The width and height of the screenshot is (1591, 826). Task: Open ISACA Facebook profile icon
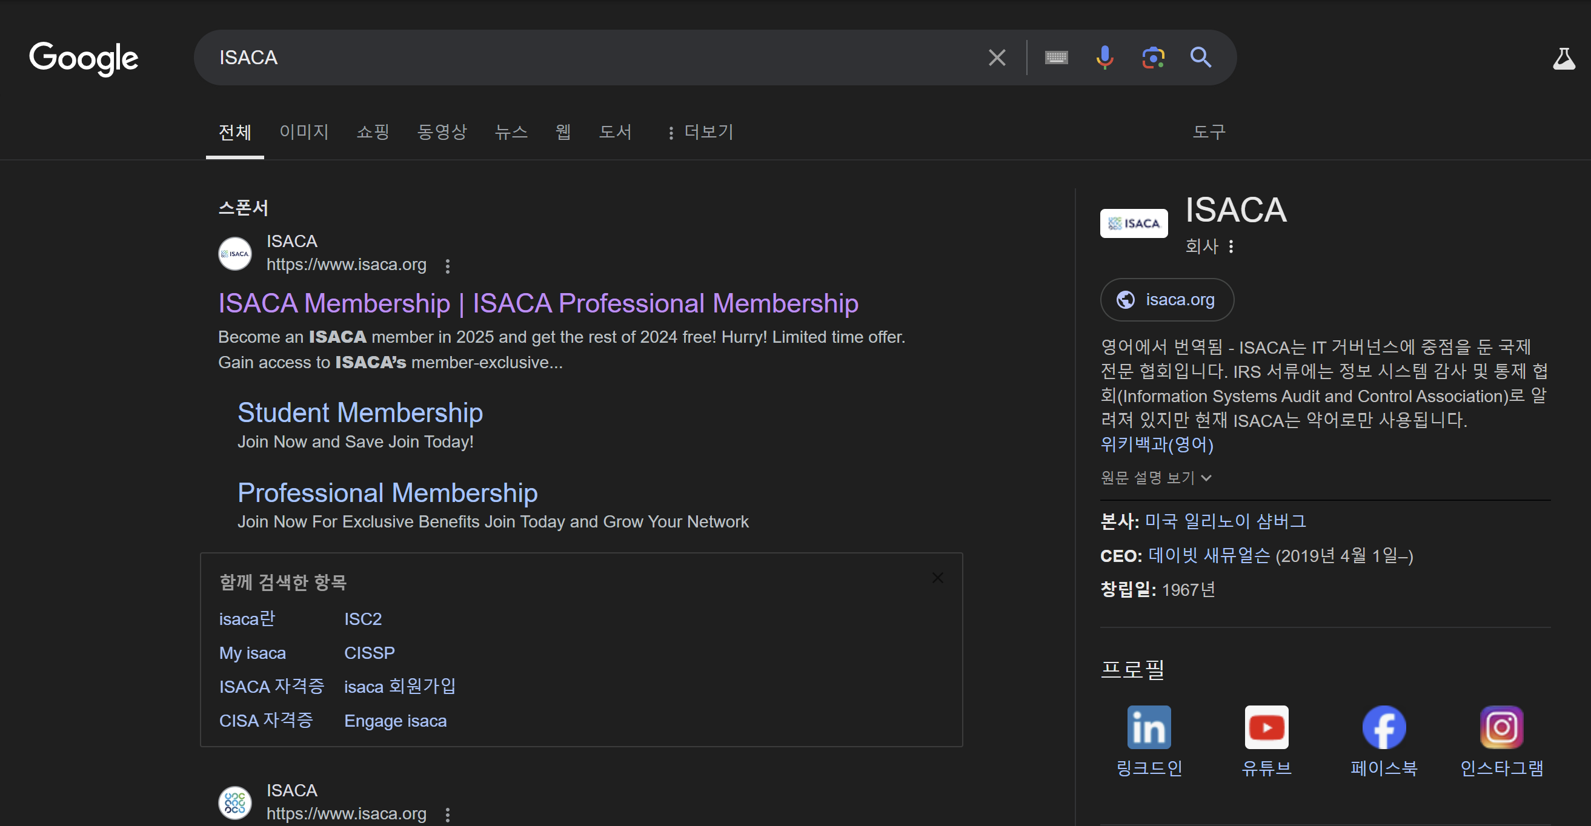pyautogui.click(x=1384, y=727)
